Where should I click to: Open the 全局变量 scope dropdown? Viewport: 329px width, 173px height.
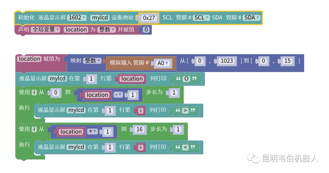(45, 29)
